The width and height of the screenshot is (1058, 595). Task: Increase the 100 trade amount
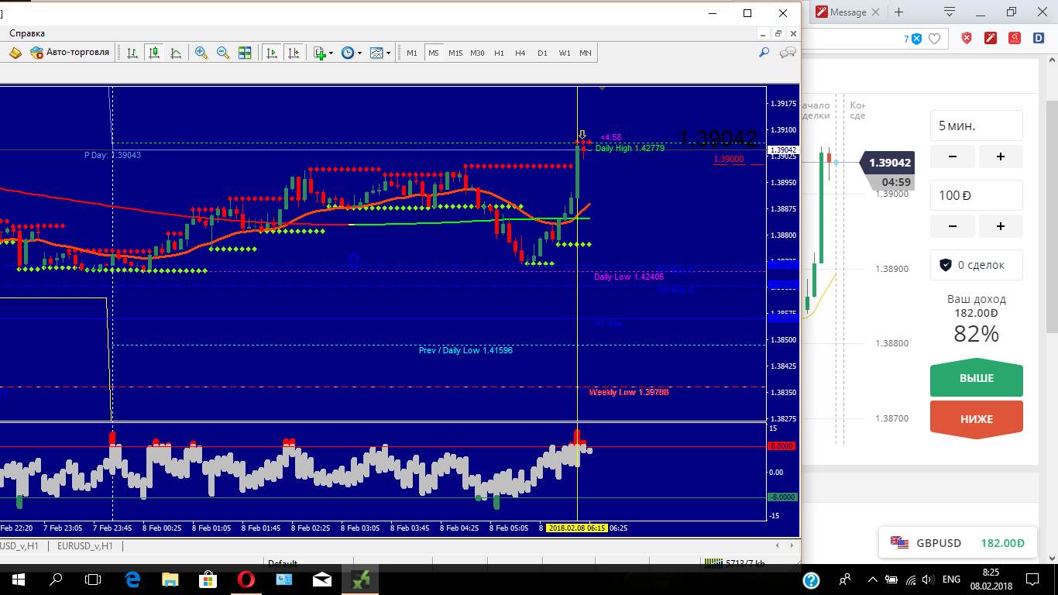(1001, 226)
